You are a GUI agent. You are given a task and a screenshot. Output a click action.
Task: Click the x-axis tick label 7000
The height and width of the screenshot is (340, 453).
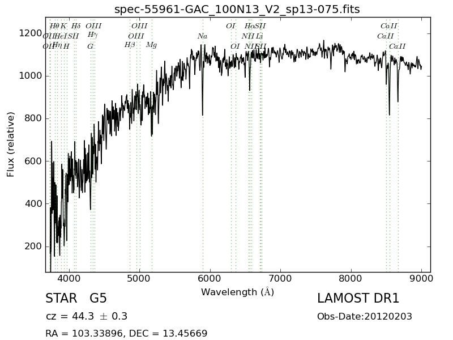pyautogui.click(x=280, y=279)
